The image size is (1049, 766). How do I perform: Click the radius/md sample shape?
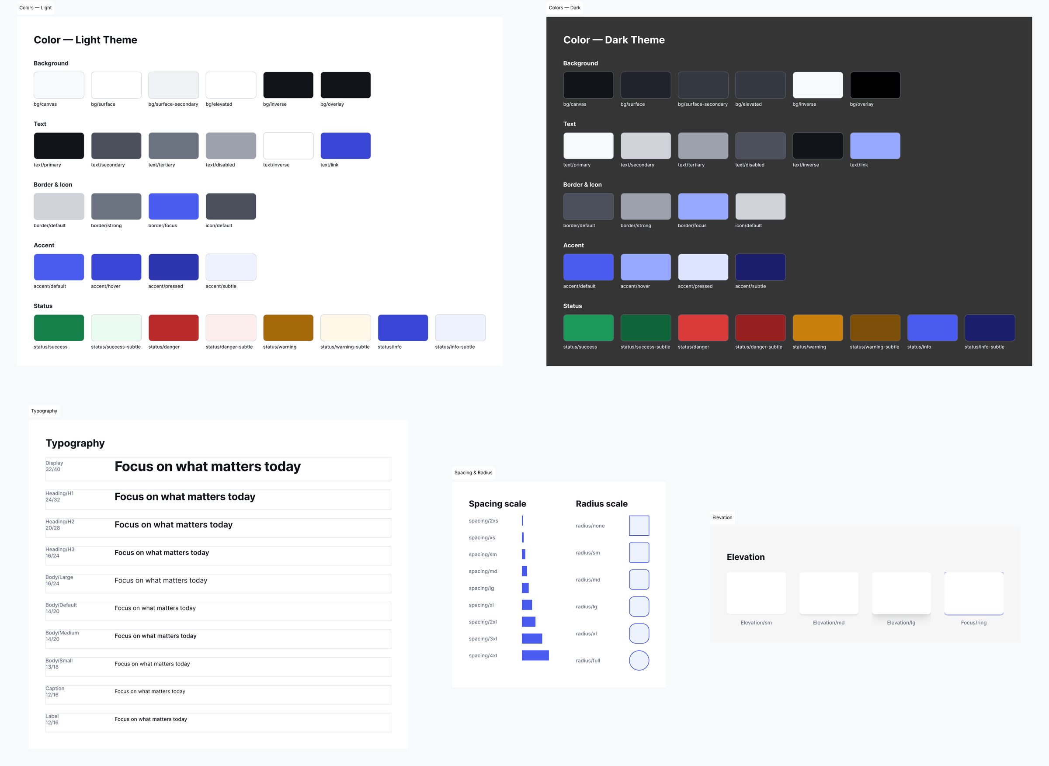click(639, 579)
